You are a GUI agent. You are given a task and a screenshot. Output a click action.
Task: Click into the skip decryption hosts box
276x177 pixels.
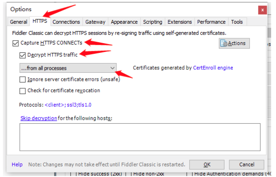click(x=140, y=137)
